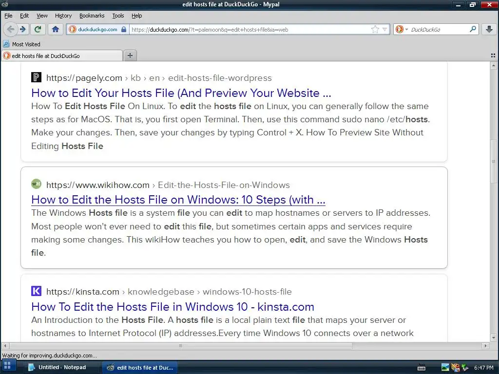
Task: Restore down the Mypal window
Action: [x=472, y=4]
